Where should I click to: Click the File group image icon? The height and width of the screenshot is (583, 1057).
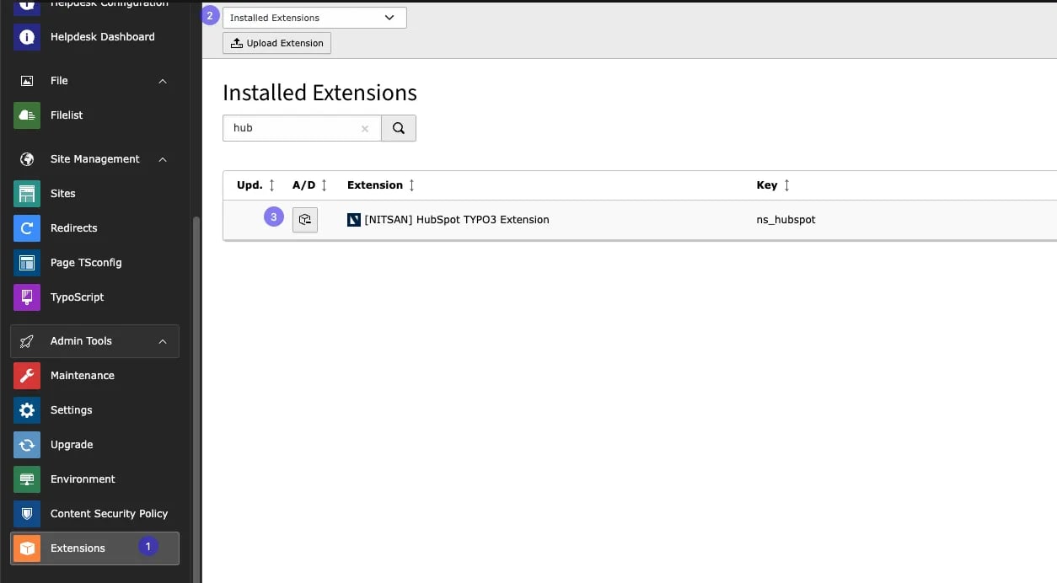point(27,81)
